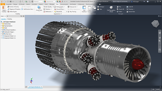Click Zoom All in Navigate panel
The image size is (162, 91).
coord(120,9)
